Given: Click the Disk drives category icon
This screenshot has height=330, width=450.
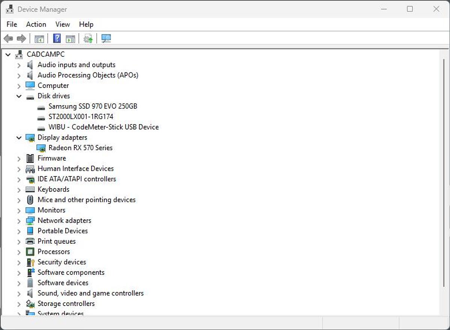Looking at the screenshot, I should coord(30,96).
